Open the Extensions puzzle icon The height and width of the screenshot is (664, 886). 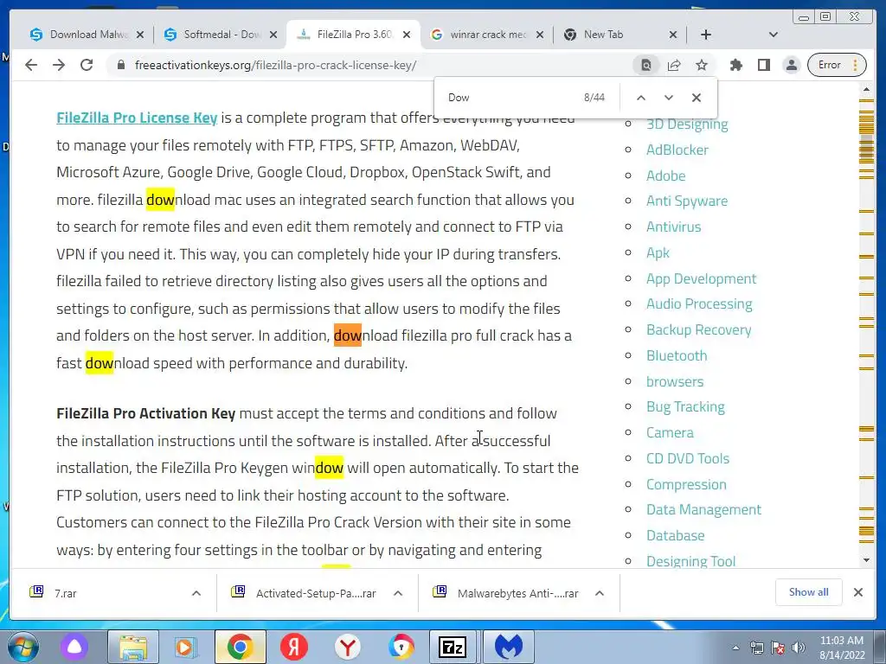(x=735, y=65)
